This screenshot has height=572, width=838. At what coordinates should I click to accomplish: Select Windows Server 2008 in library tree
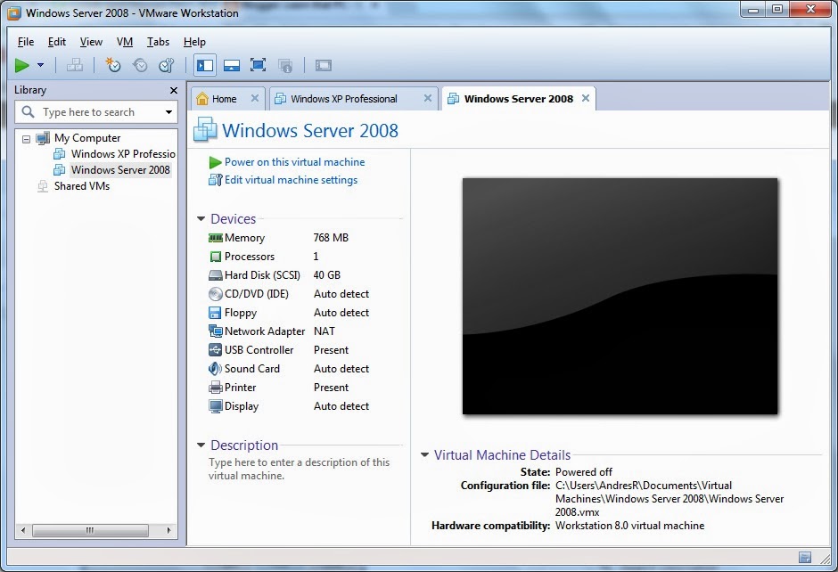coord(120,170)
